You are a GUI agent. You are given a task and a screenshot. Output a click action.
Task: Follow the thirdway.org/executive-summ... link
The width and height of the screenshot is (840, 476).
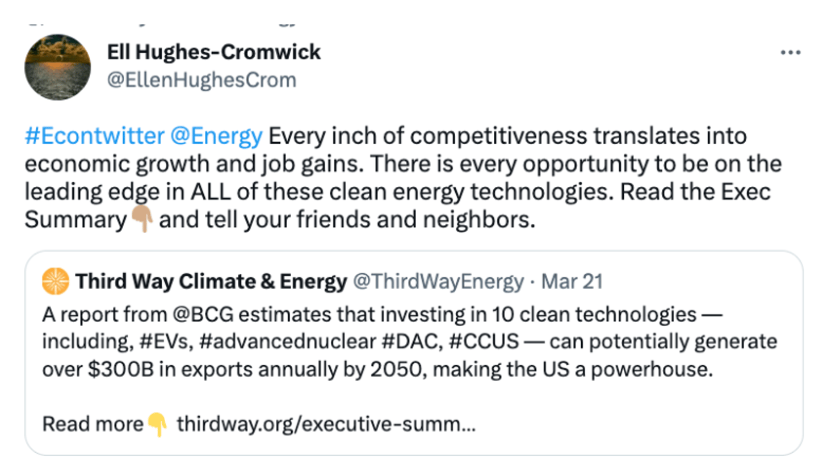[x=326, y=424]
